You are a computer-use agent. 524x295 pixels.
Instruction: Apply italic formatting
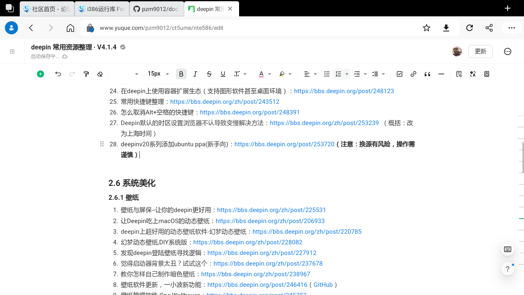tap(195, 74)
